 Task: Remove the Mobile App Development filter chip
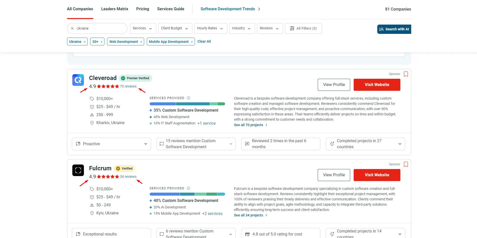[192, 42]
